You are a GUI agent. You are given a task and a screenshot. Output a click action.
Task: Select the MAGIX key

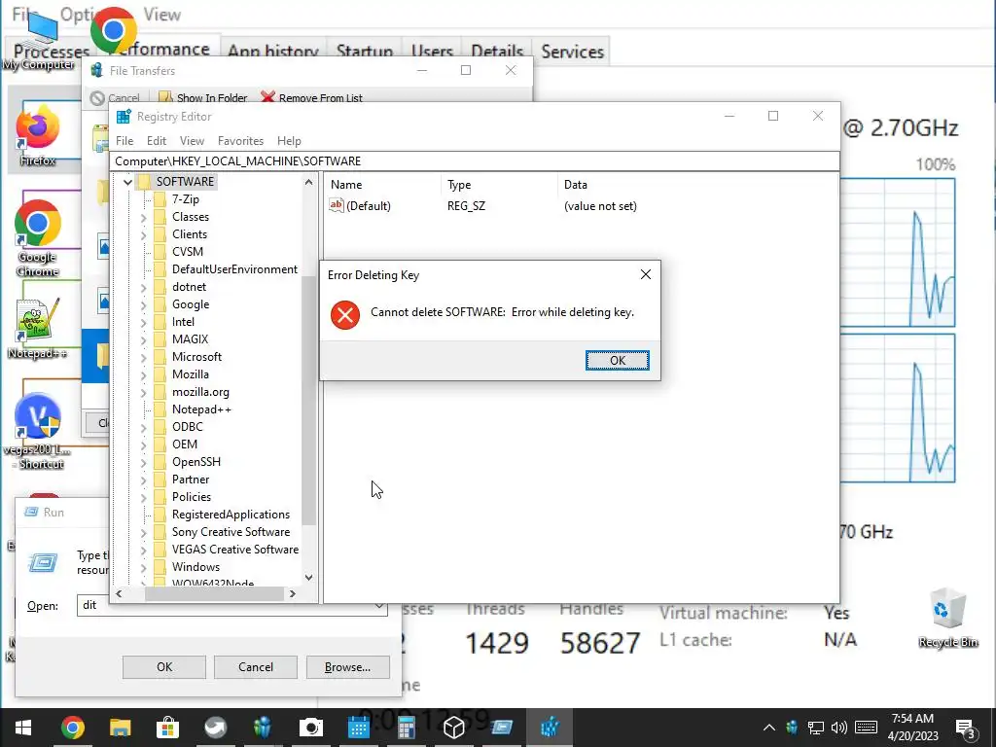point(190,339)
